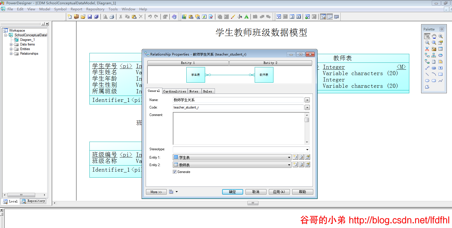
Task: Click the Entity 2 header button
Action: [x=271, y=63]
